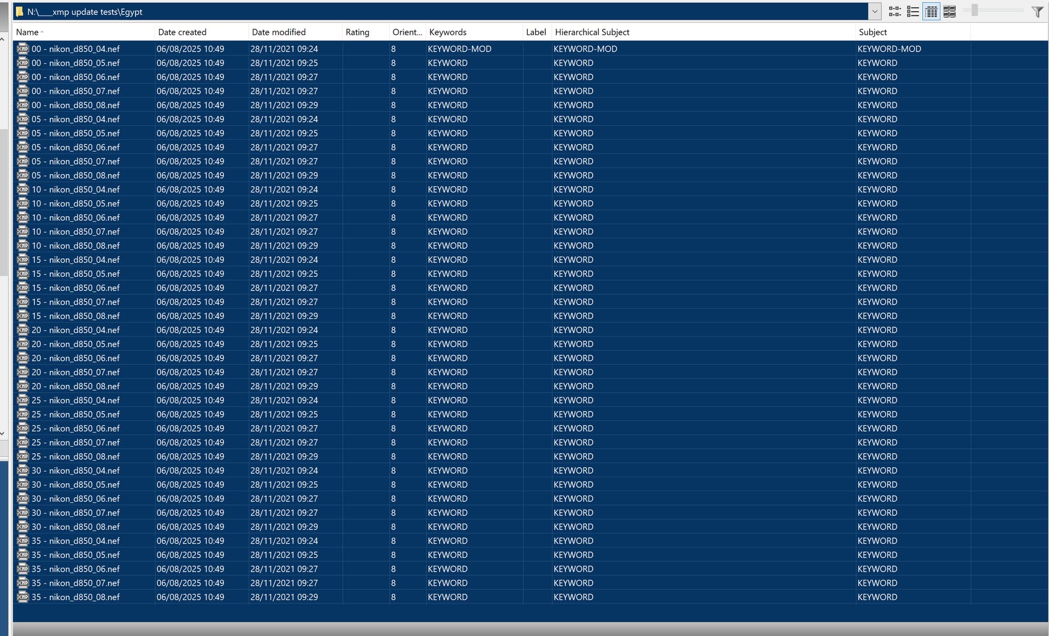The width and height of the screenshot is (1049, 636).
Task: Open the filter funnel icon
Action: click(x=1036, y=11)
